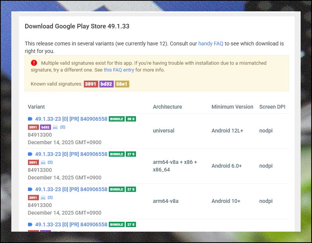Click the BUNDLE badge in the Android 12L+ row
Viewport: 312px width, 243px height.
(117, 119)
